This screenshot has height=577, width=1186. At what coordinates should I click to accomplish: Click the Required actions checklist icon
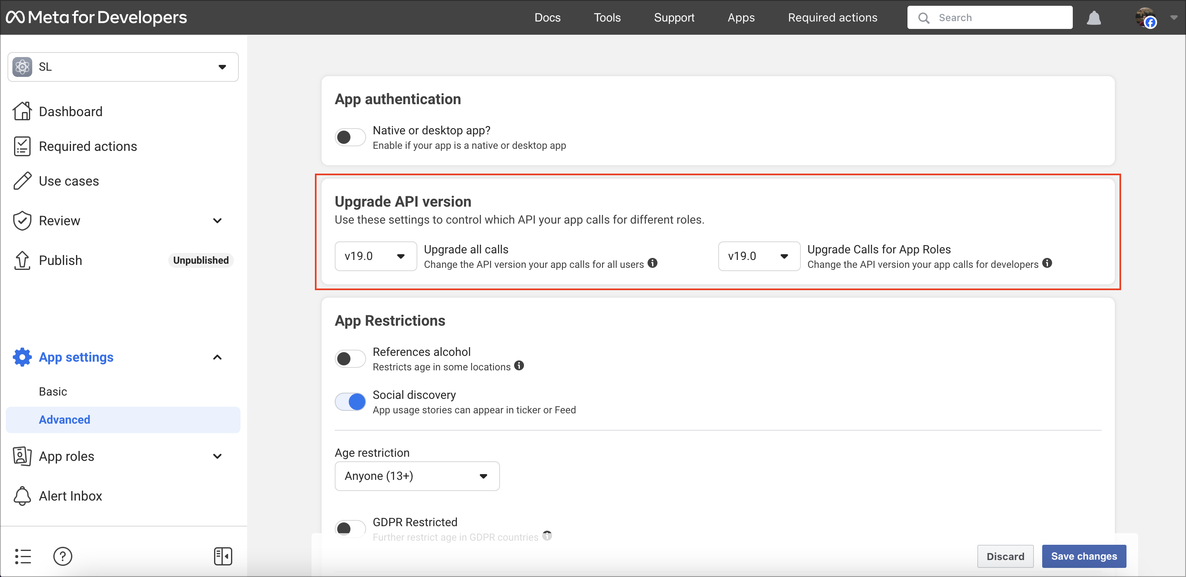pyautogui.click(x=22, y=146)
